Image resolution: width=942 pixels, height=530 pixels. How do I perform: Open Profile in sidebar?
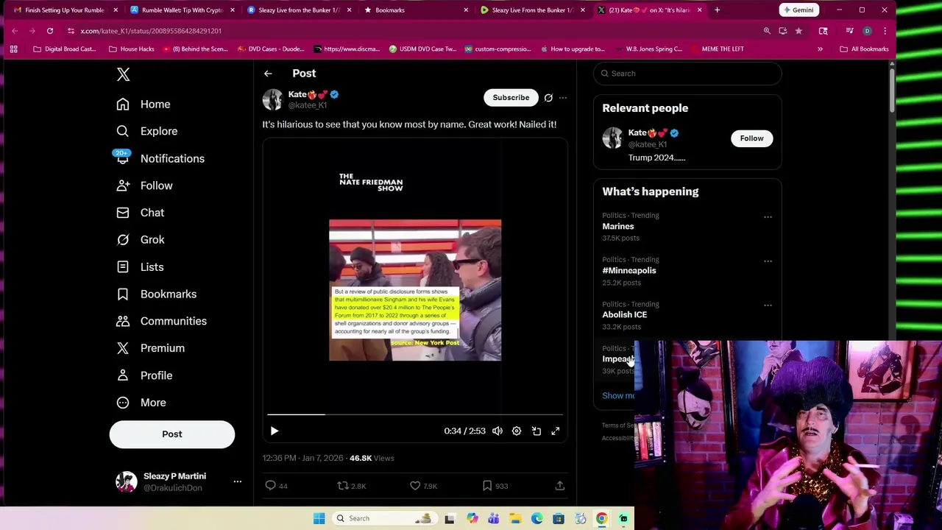click(145, 375)
